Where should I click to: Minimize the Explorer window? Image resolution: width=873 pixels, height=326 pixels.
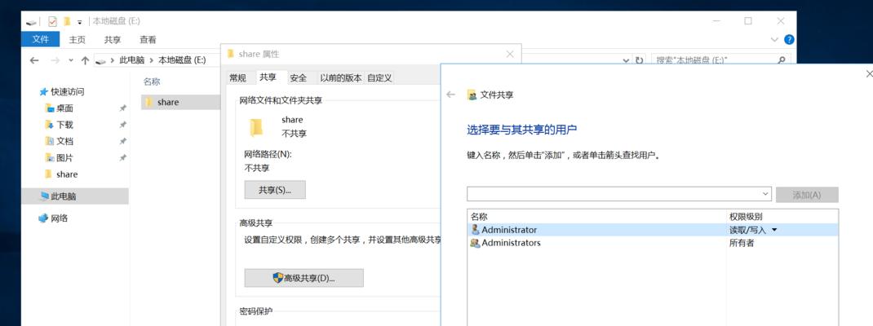(716, 21)
